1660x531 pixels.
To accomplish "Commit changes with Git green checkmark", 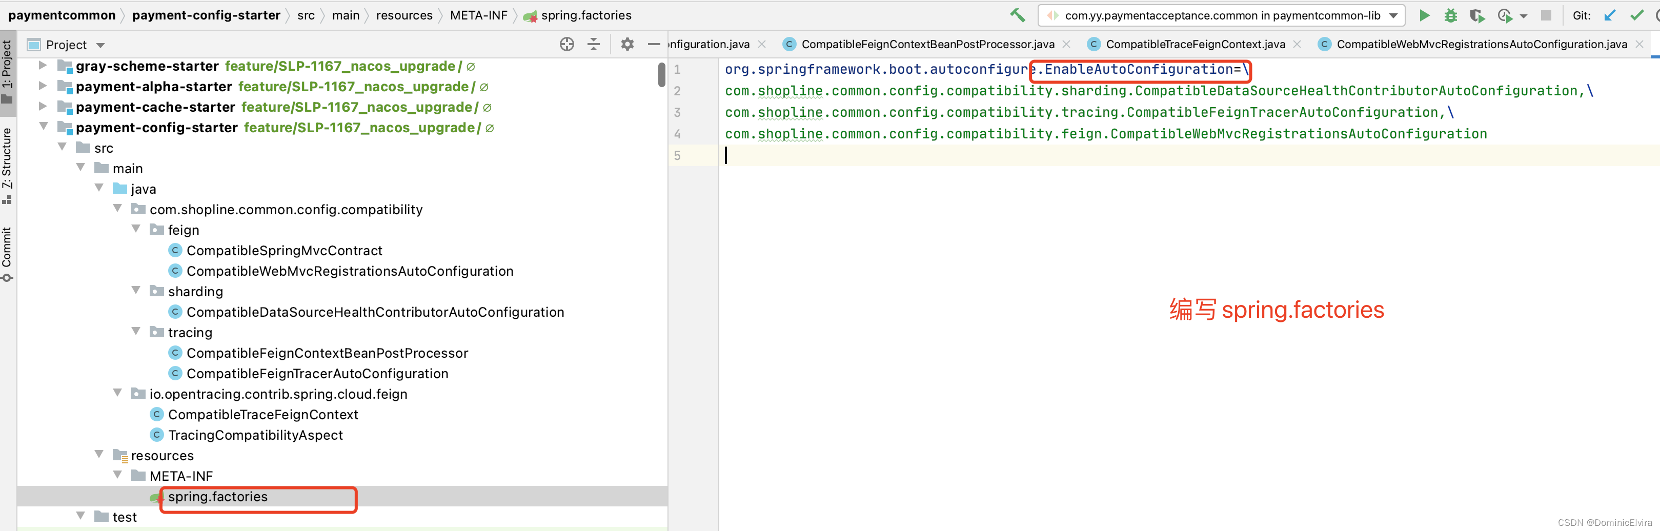I will click(x=1637, y=15).
